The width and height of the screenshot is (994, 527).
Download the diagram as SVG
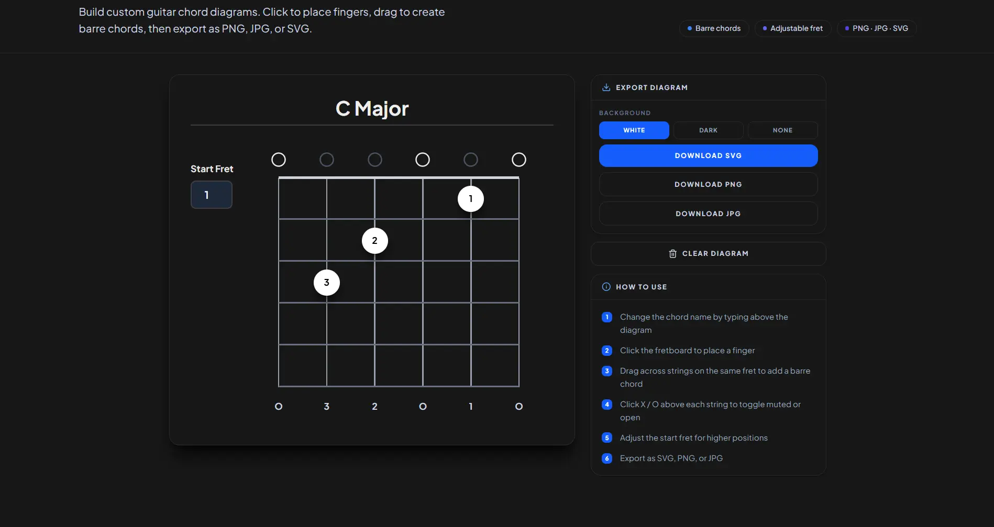click(x=709, y=156)
